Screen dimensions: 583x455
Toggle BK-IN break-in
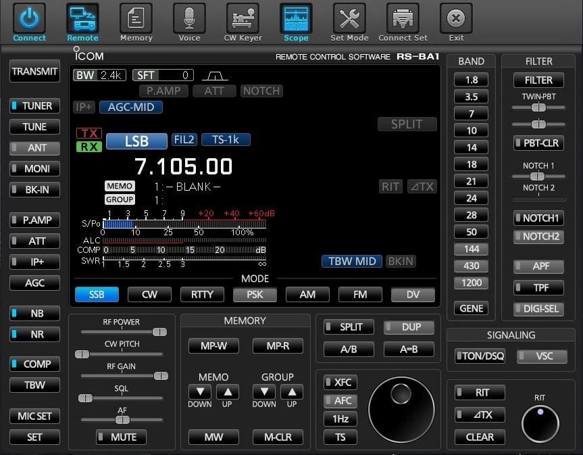click(34, 190)
